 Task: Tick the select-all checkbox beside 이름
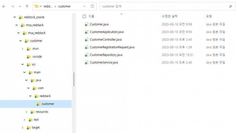(84, 16)
